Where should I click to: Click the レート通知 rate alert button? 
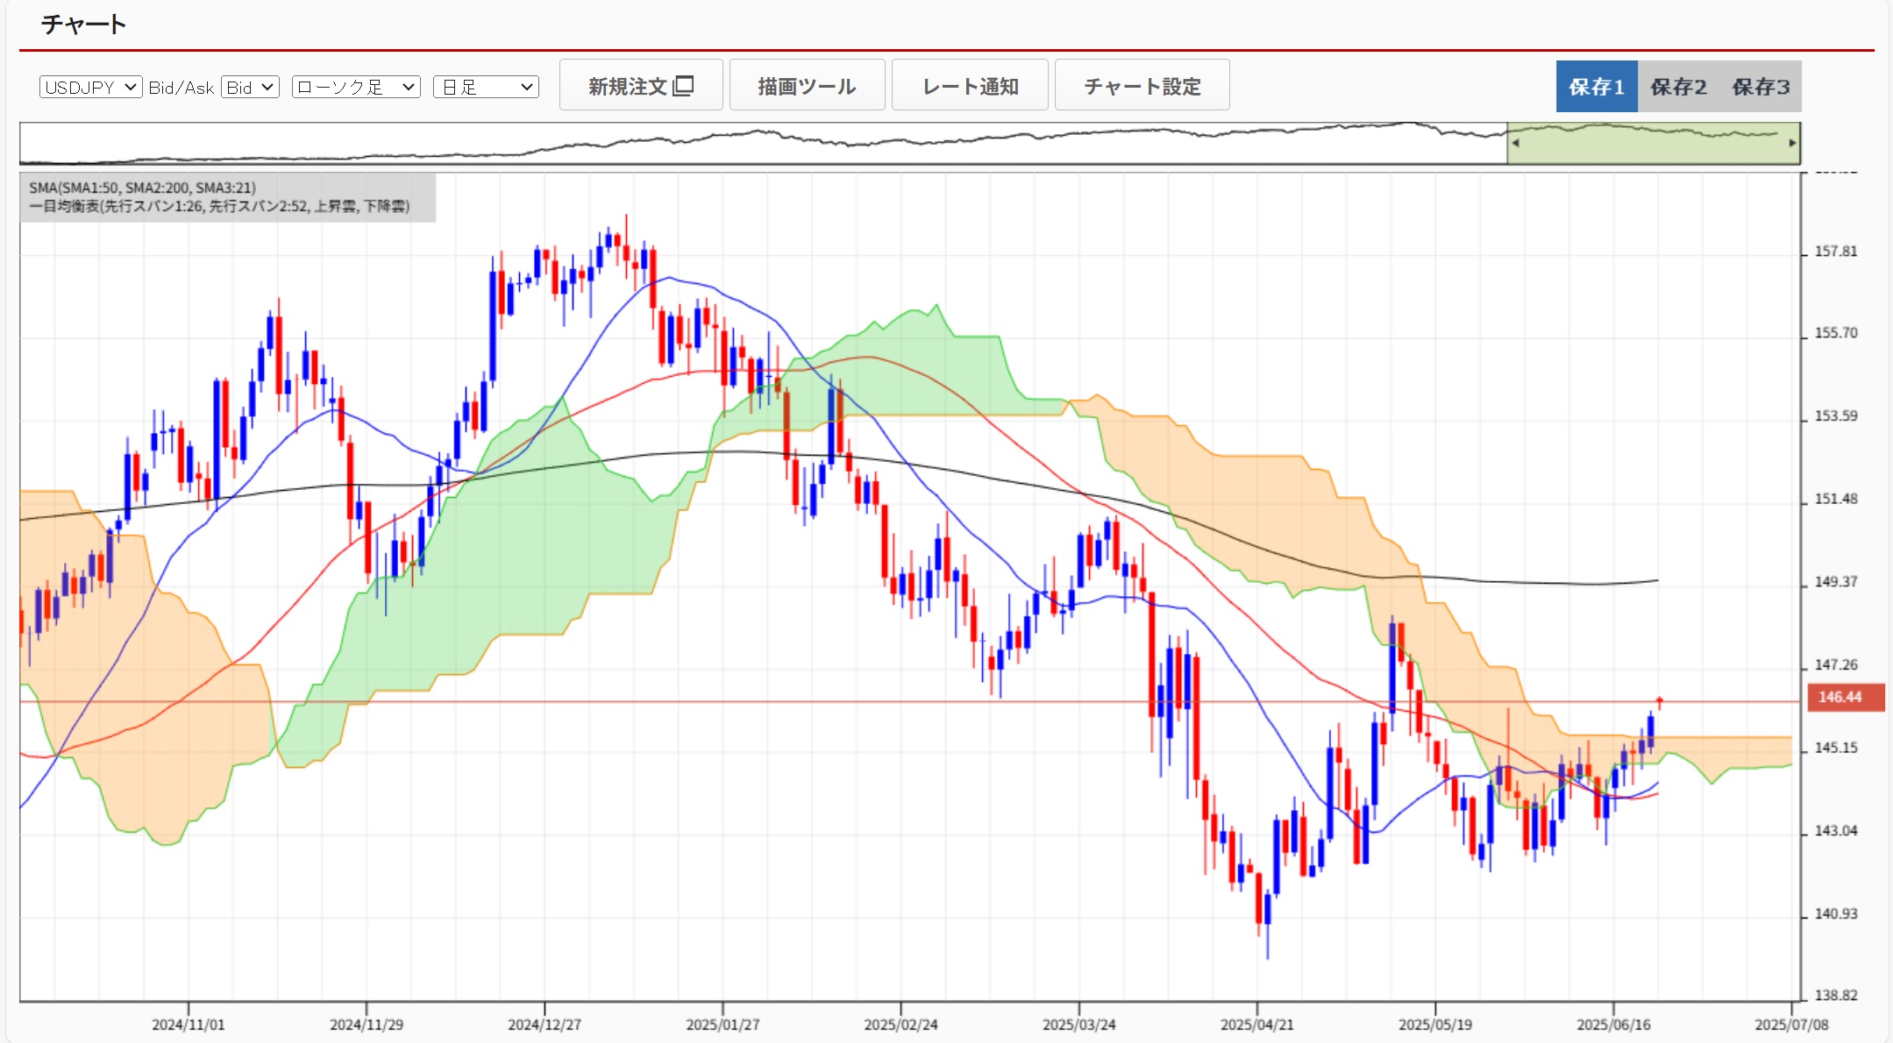(x=970, y=86)
